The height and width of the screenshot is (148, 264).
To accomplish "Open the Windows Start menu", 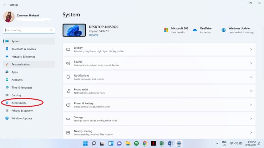I will [85, 143].
